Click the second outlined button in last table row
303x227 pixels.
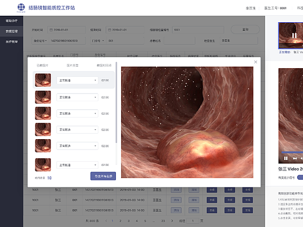click(x=194, y=210)
